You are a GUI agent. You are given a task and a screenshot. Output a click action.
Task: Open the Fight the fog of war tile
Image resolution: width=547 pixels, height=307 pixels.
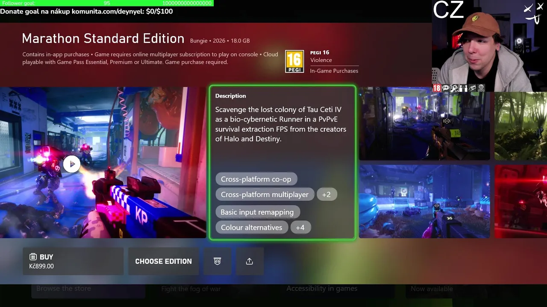[191, 289]
